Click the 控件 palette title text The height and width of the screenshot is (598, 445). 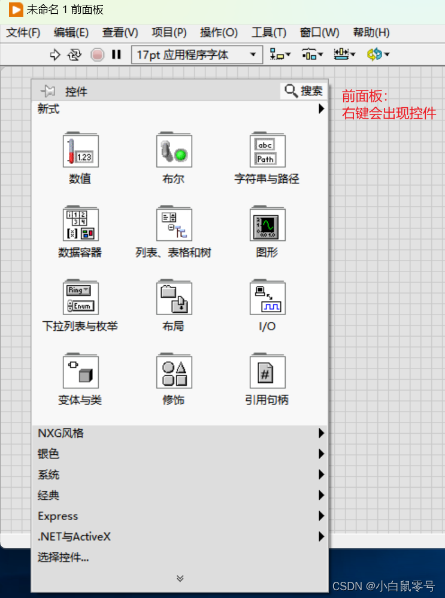click(76, 92)
